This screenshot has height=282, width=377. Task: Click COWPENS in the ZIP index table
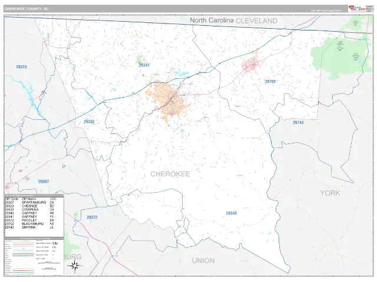click(30, 209)
